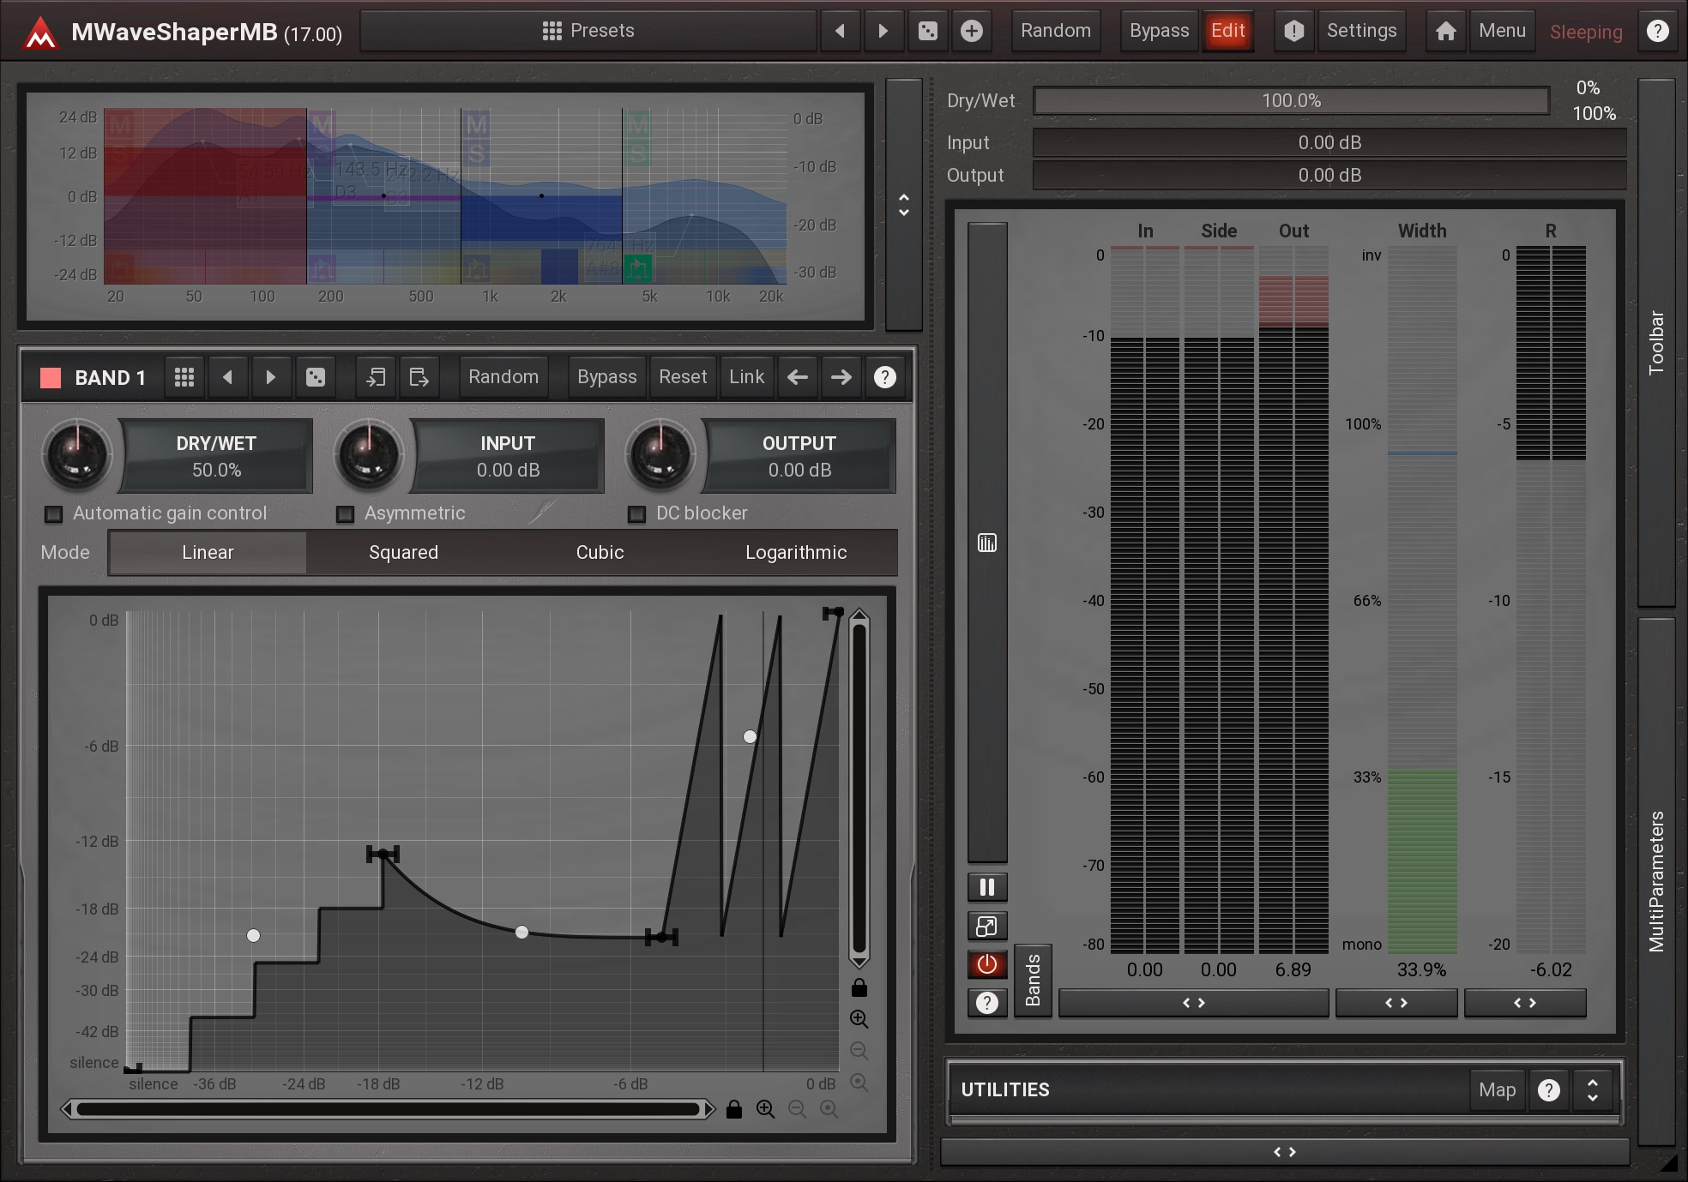Click the red power icon beside meters
The height and width of the screenshot is (1182, 1688).
click(987, 964)
